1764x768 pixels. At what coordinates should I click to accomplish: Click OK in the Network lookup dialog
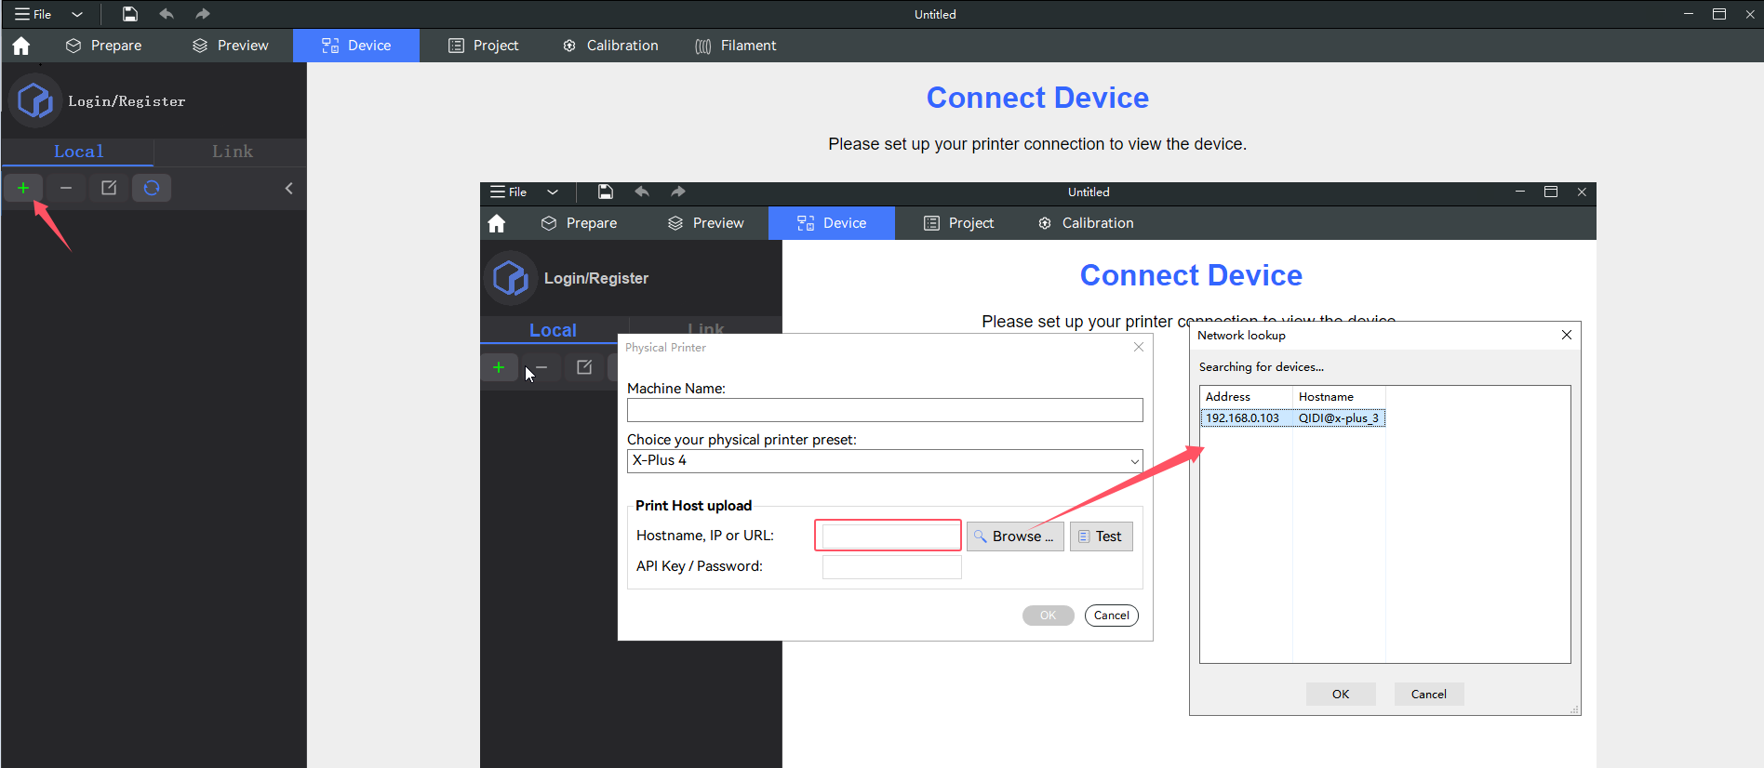[x=1340, y=695]
